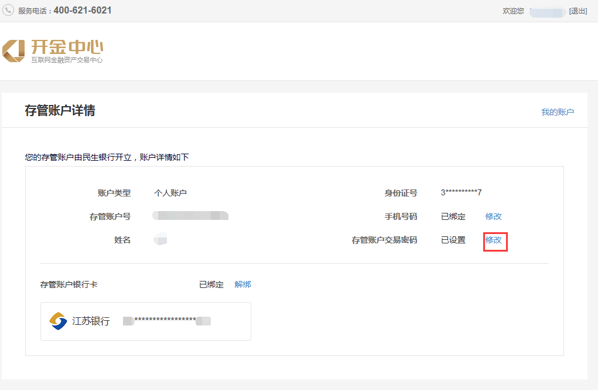Click the service number 400-621-6021

tap(83, 11)
